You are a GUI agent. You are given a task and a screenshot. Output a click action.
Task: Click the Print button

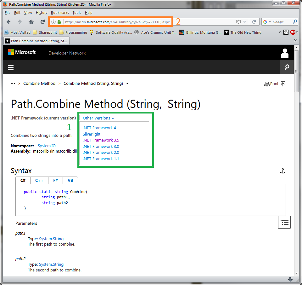coord(271,84)
